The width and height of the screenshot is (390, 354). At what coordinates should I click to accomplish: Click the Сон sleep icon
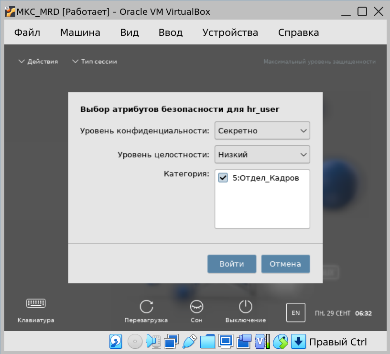pyautogui.click(x=196, y=307)
